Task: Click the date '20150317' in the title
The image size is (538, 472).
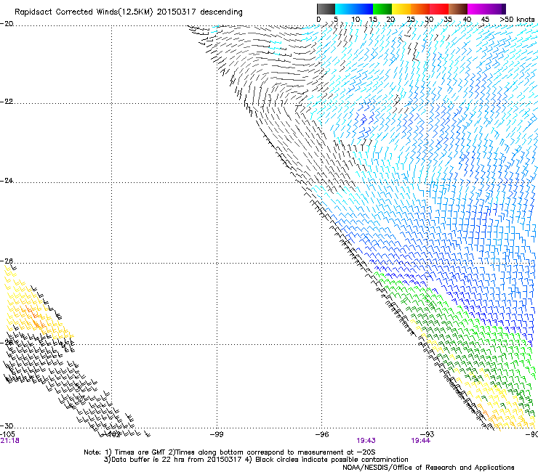Action: 177,12
